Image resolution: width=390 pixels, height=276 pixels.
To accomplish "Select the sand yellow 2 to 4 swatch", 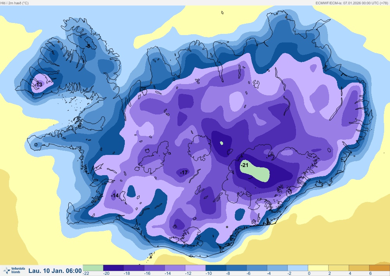I will [339, 268].
